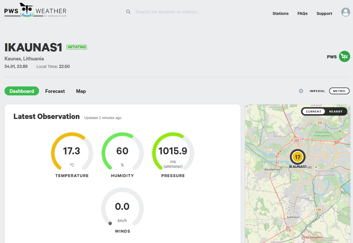Open dashboard settings gear

301,91
